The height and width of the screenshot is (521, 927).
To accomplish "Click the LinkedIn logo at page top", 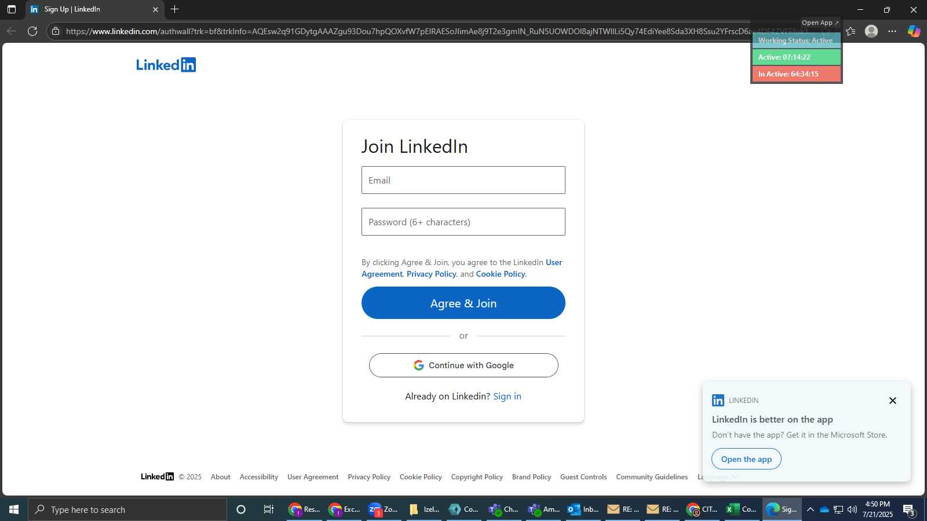I will [166, 65].
